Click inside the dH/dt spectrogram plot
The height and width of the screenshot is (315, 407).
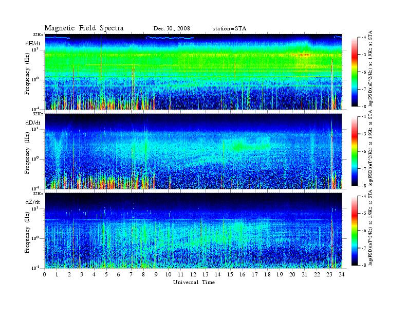pyautogui.click(x=193, y=72)
